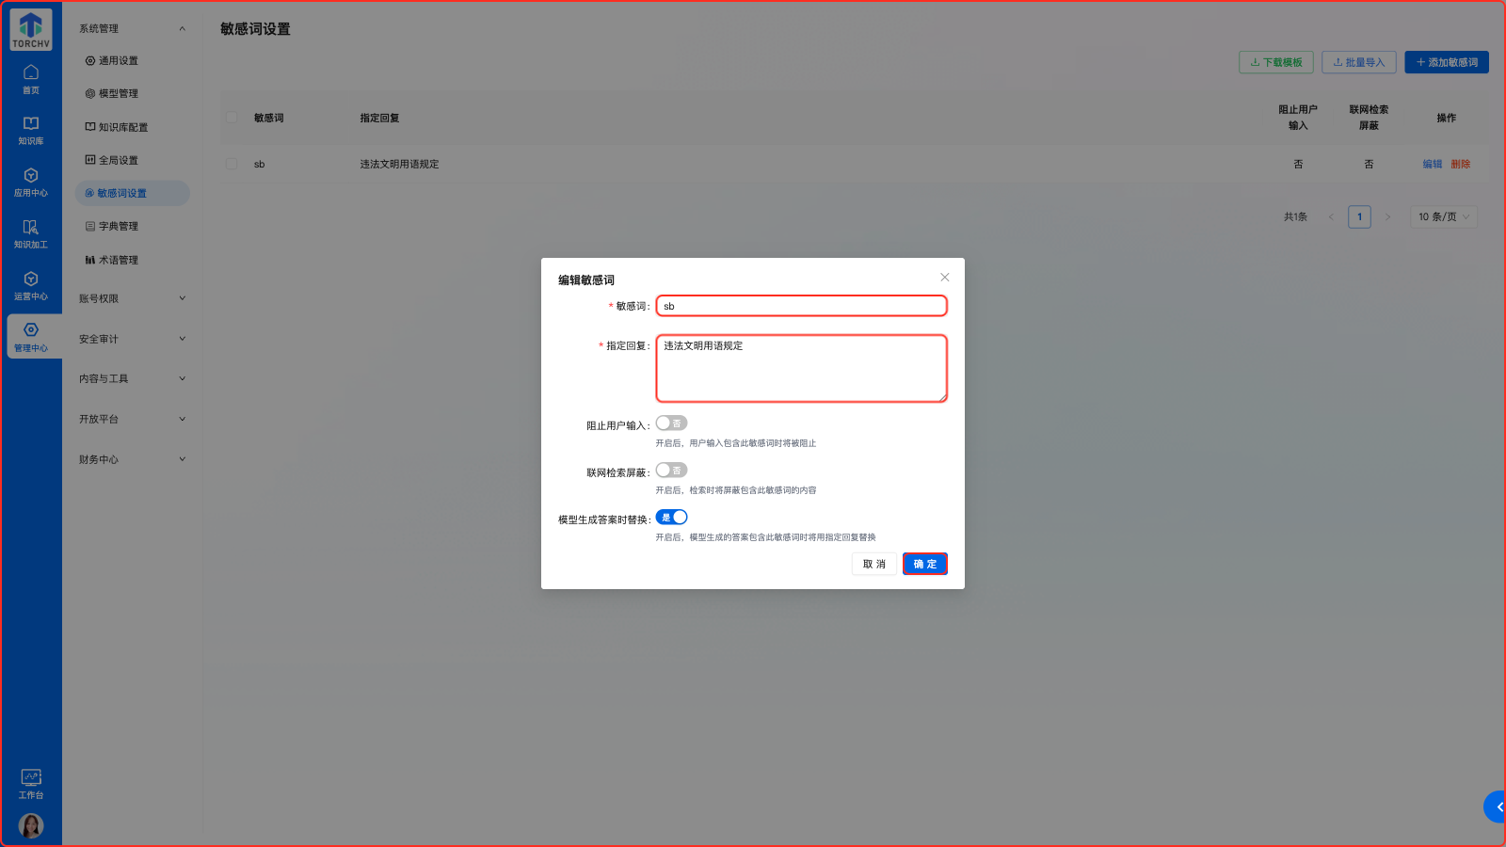Enable the 阻止用户输入 switch

pos(671,423)
